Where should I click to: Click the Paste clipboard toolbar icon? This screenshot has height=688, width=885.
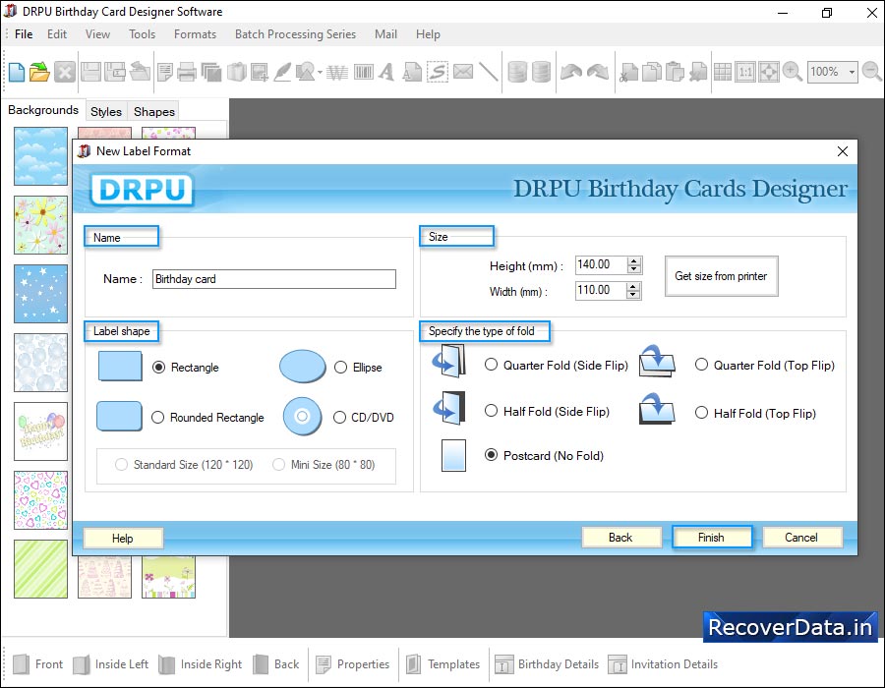(675, 72)
